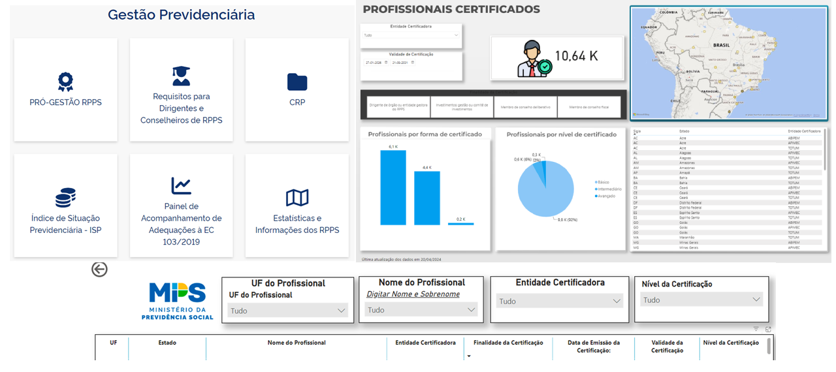Open the PRÓ-GESTÃO RPPS card ribbon icon
The width and height of the screenshot is (836, 372).
point(65,82)
